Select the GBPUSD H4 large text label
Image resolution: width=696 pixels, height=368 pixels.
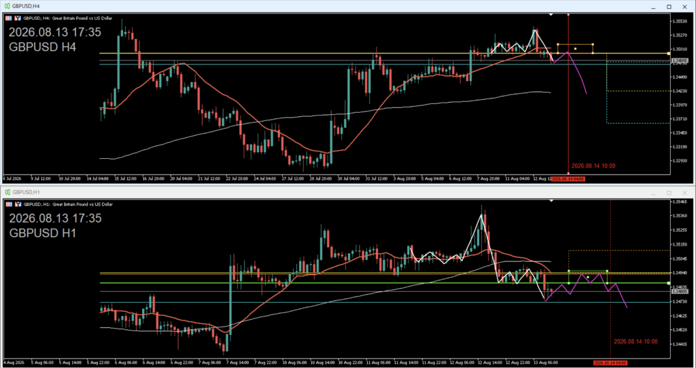click(x=43, y=47)
